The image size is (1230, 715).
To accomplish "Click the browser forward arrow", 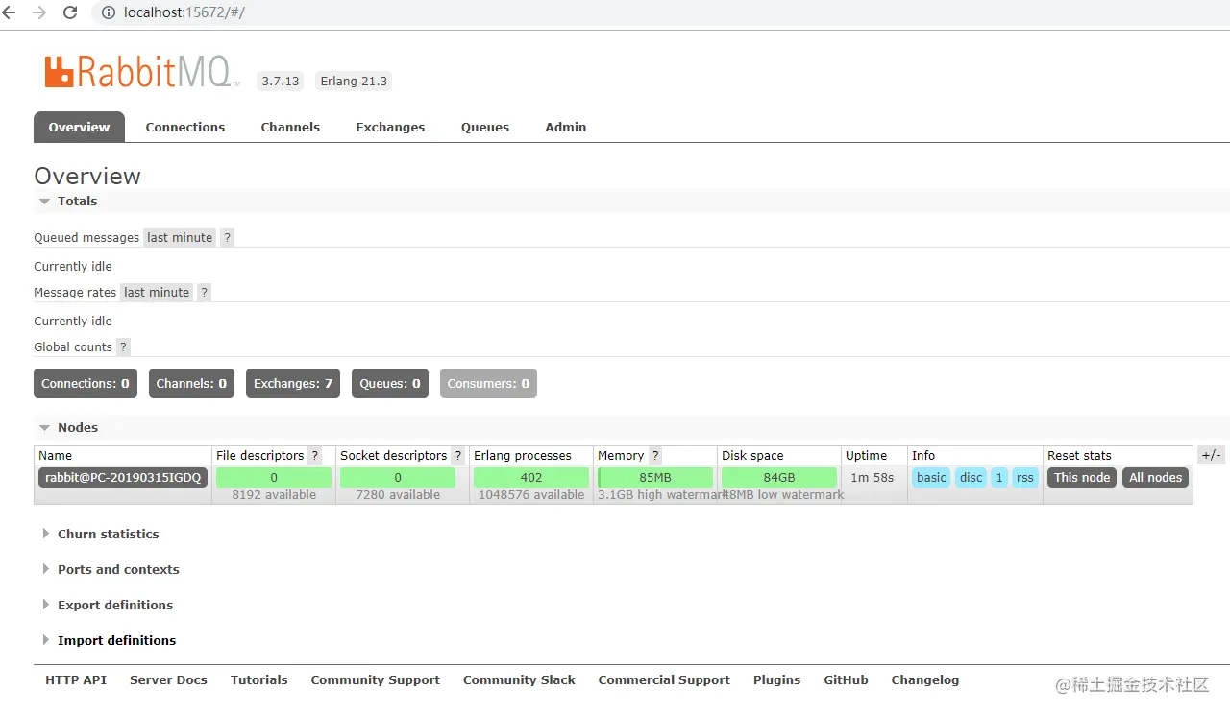I will pyautogui.click(x=39, y=13).
